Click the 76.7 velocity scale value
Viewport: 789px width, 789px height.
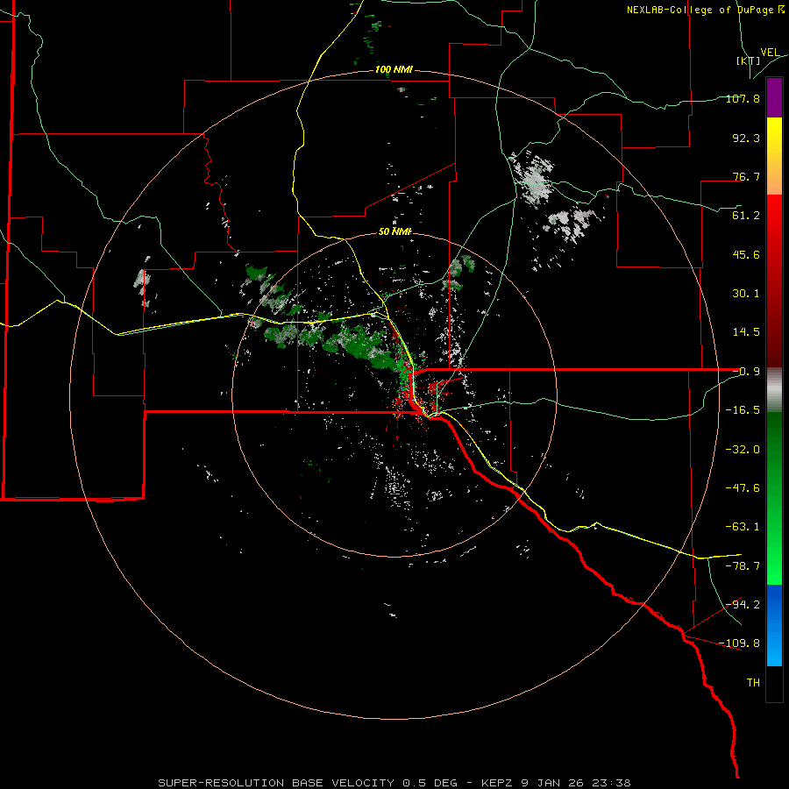tap(746, 176)
